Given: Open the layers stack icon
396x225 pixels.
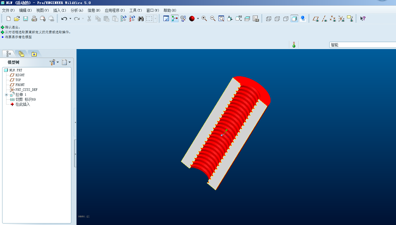Looking at the screenshot, I should pyautogui.click(x=247, y=19).
